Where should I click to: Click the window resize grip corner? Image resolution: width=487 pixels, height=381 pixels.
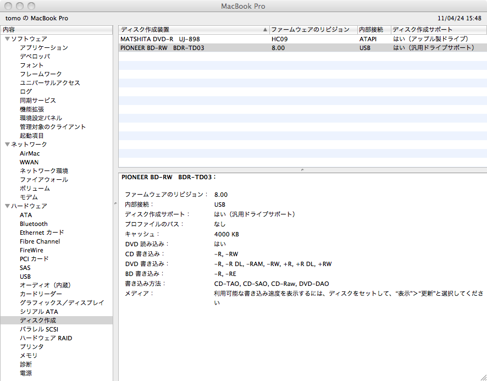point(483,377)
